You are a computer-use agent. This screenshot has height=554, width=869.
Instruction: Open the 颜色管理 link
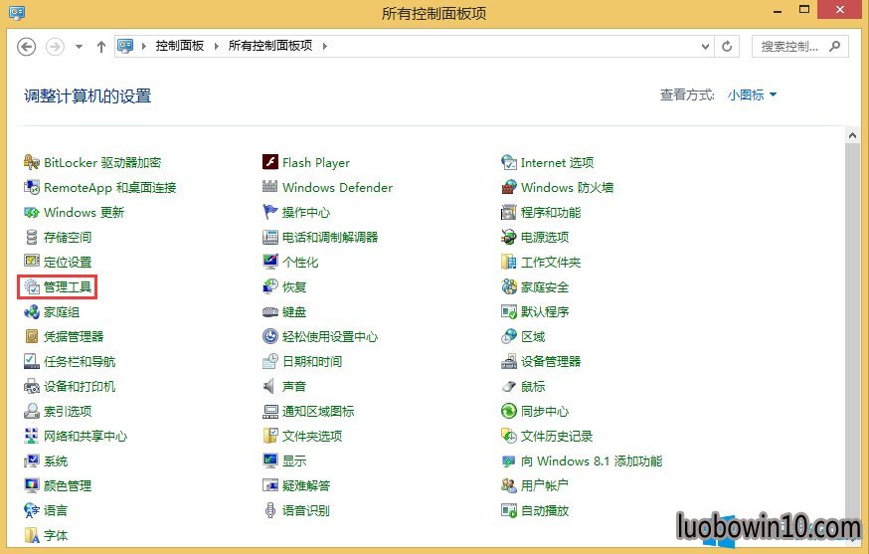pyautogui.click(x=68, y=485)
